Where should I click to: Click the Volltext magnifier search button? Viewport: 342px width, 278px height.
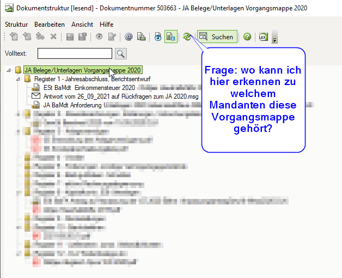(121, 53)
